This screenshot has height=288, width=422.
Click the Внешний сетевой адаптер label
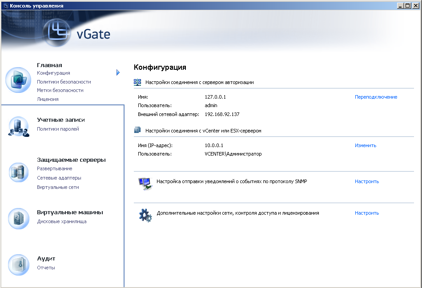169,114
